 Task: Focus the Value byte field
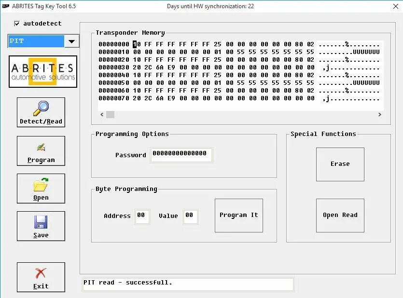coord(190,217)
